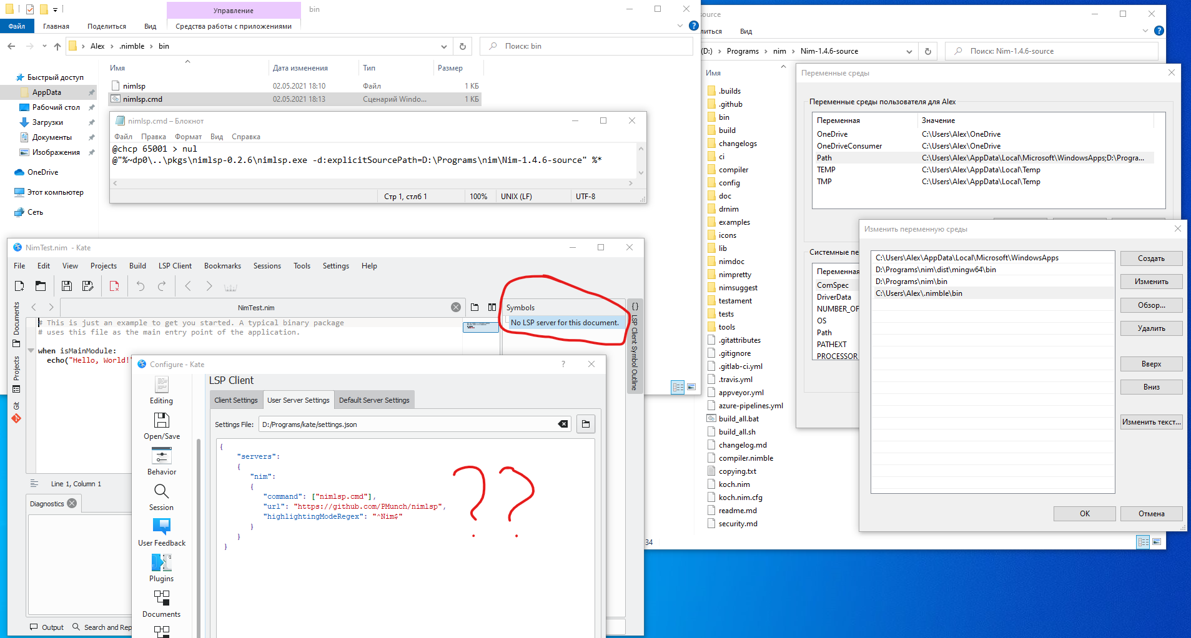Click Изменить button in env variable editor
The height and width of the screenshot is (638, 1191).
coord(1151,282)
